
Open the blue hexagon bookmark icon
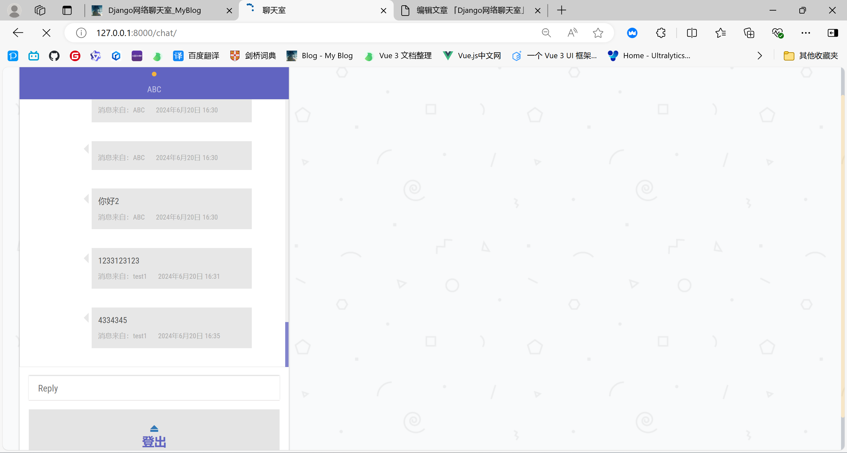[116, 56]
